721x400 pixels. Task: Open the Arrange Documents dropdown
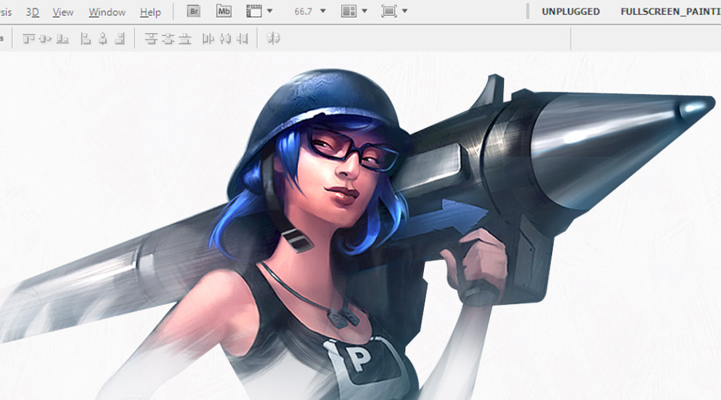354,11
